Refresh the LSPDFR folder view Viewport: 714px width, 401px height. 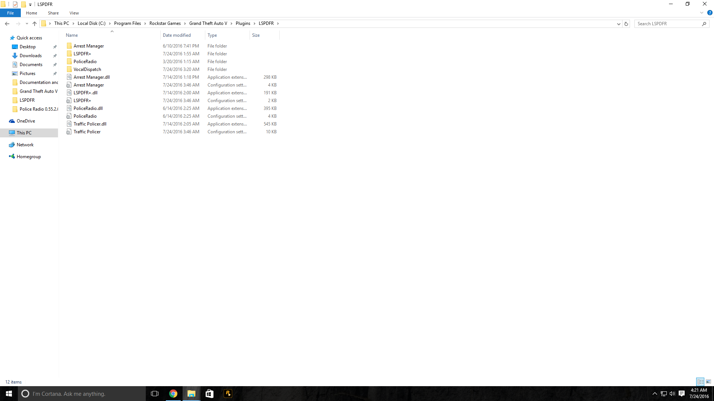pyautogui.click(x=626, y=24)
